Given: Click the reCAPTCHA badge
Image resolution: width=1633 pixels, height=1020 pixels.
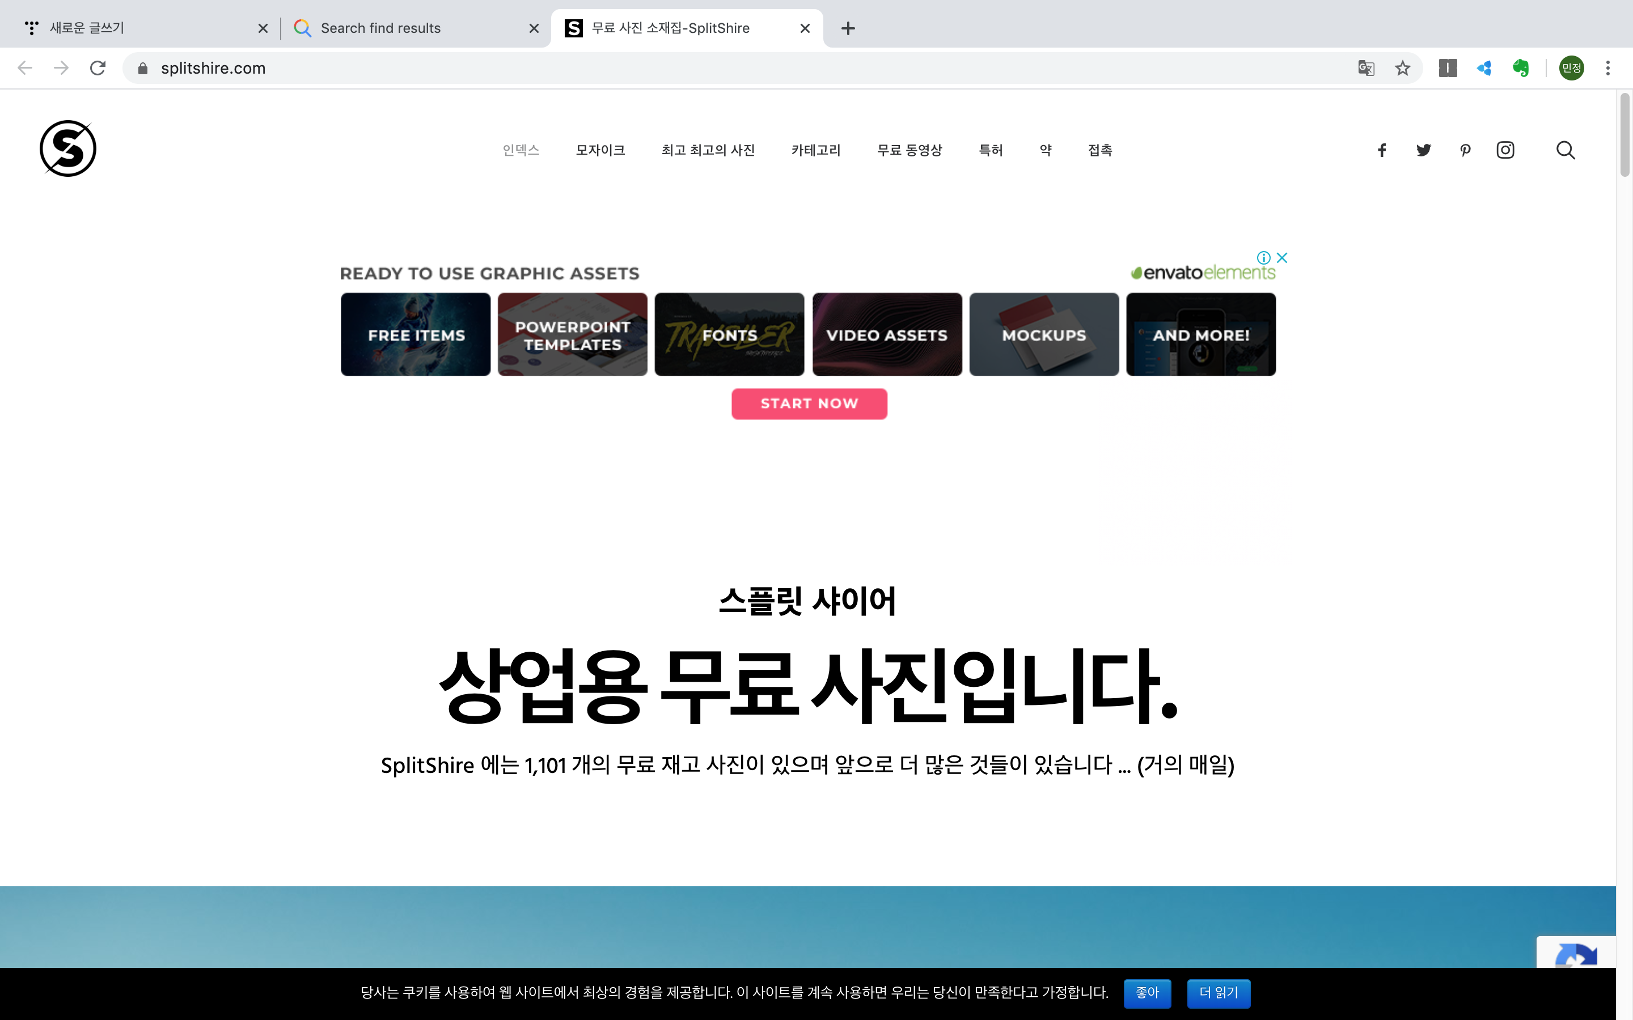Looking at the screenshot, I should (1576, 953).
